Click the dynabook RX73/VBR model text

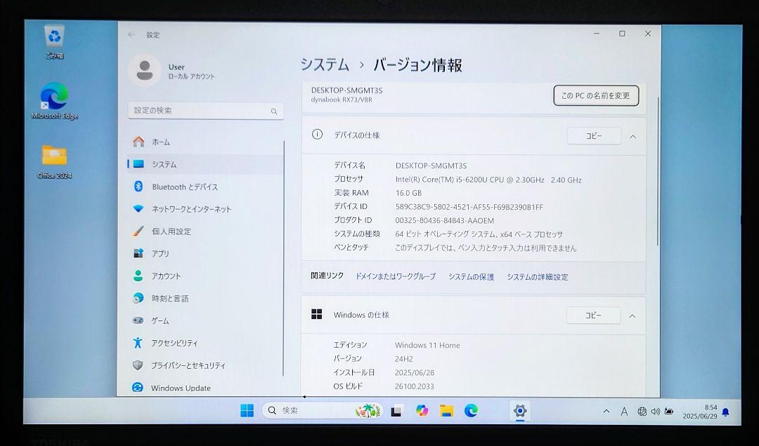tap(342, 100)
